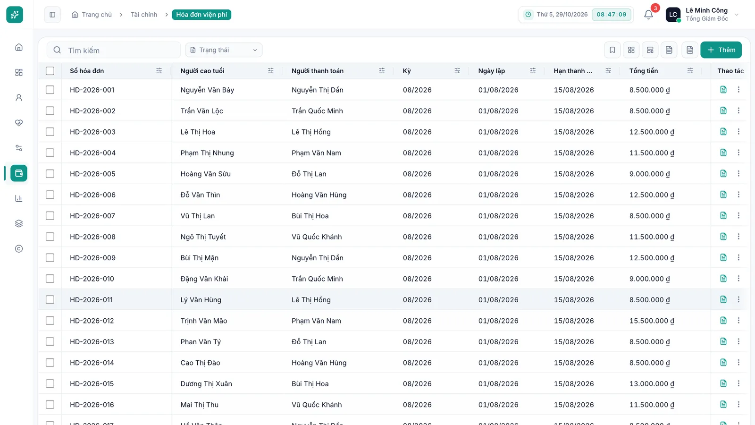Click the clock time display 08:47:09

click(612, 15)
